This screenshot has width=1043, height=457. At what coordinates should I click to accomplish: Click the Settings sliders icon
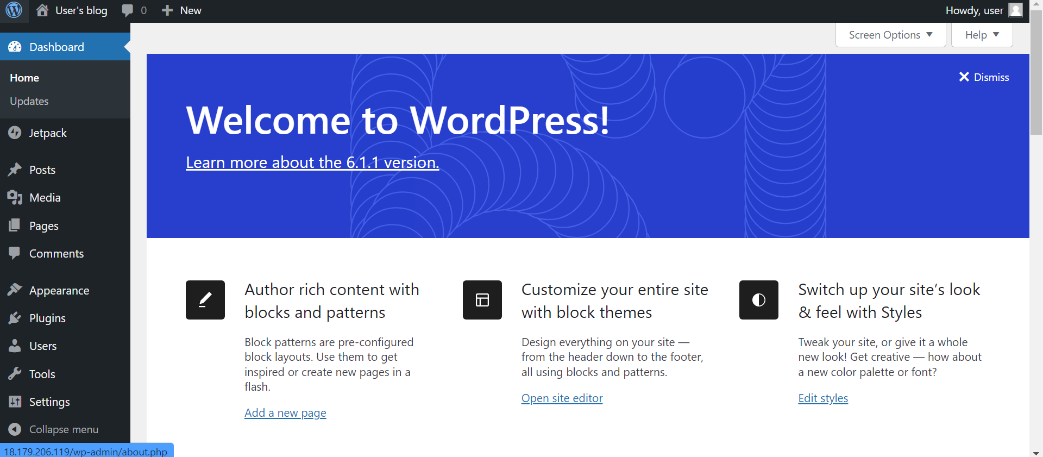15,402
